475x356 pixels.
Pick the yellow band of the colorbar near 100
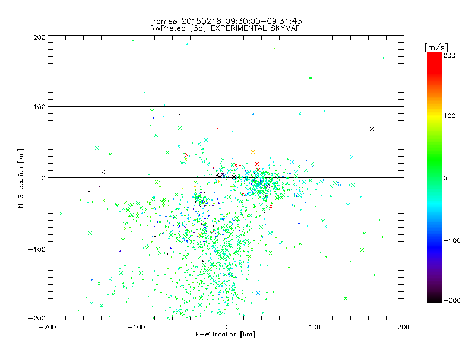[x=435, y=116]
